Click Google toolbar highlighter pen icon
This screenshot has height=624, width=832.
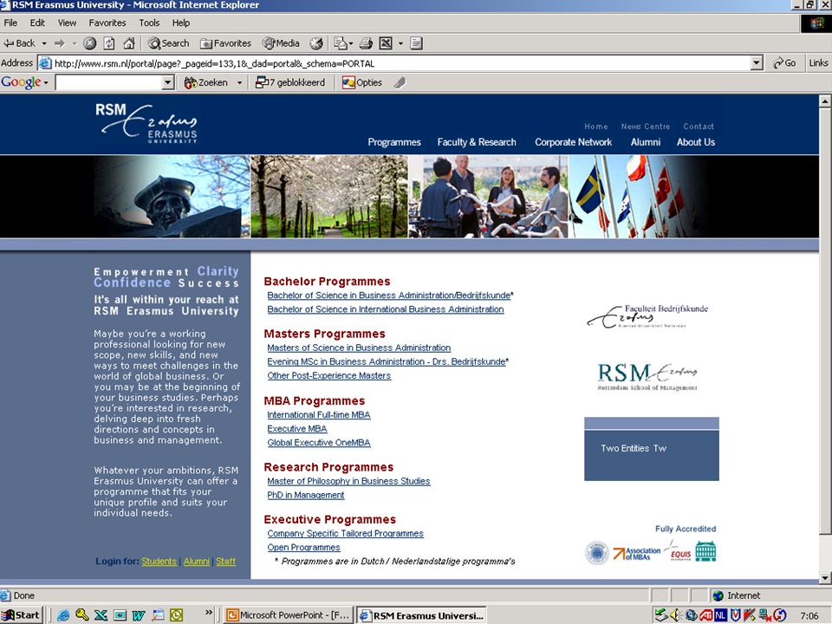400,83
